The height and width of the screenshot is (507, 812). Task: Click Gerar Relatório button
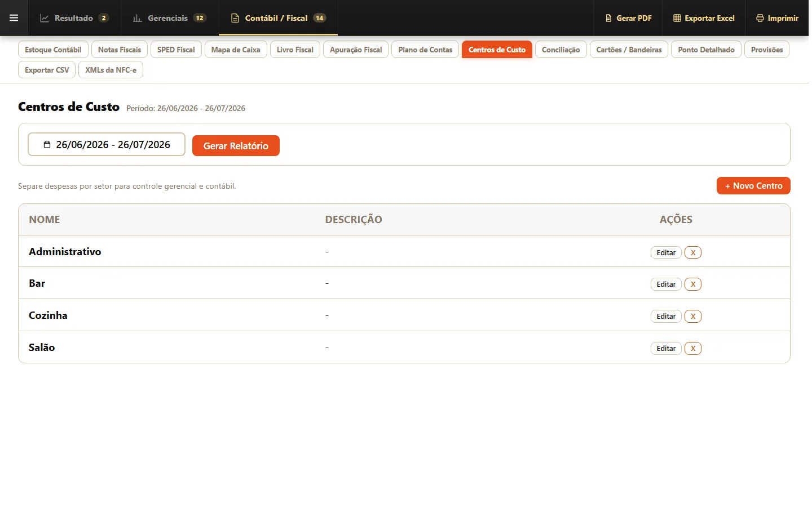pyautogui.click(x=236, y=146)
